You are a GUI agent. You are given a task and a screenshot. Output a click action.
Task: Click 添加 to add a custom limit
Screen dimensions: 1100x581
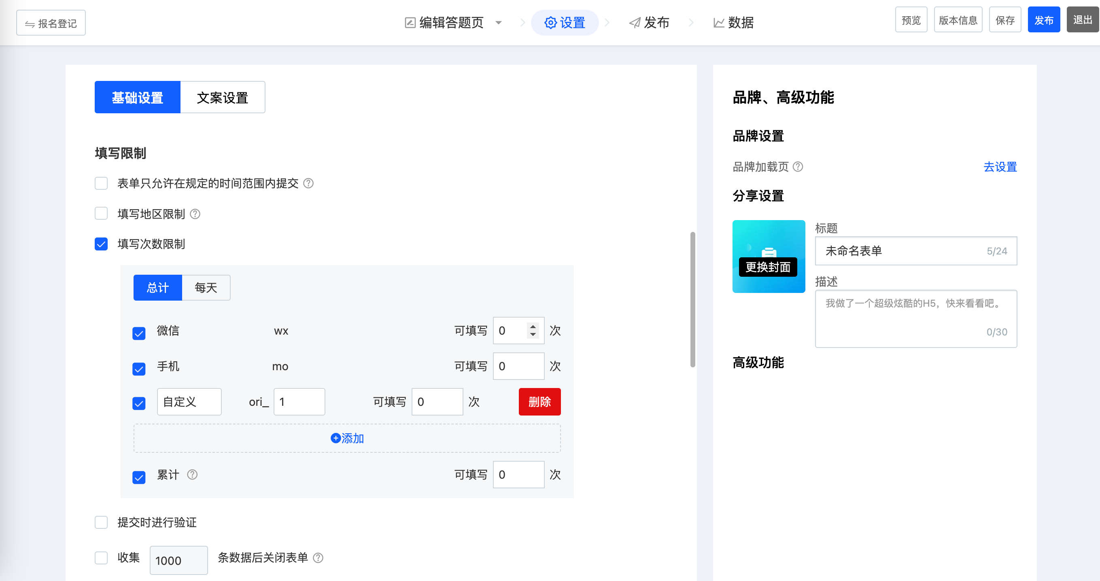pyautogui.click(x=347, y=438)
